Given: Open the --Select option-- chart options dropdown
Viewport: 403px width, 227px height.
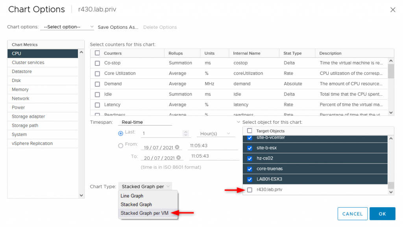Looking at the screenshot, I should pos(67,27).
